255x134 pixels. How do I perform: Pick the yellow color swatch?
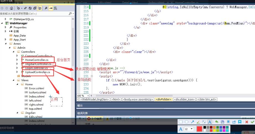214,130
